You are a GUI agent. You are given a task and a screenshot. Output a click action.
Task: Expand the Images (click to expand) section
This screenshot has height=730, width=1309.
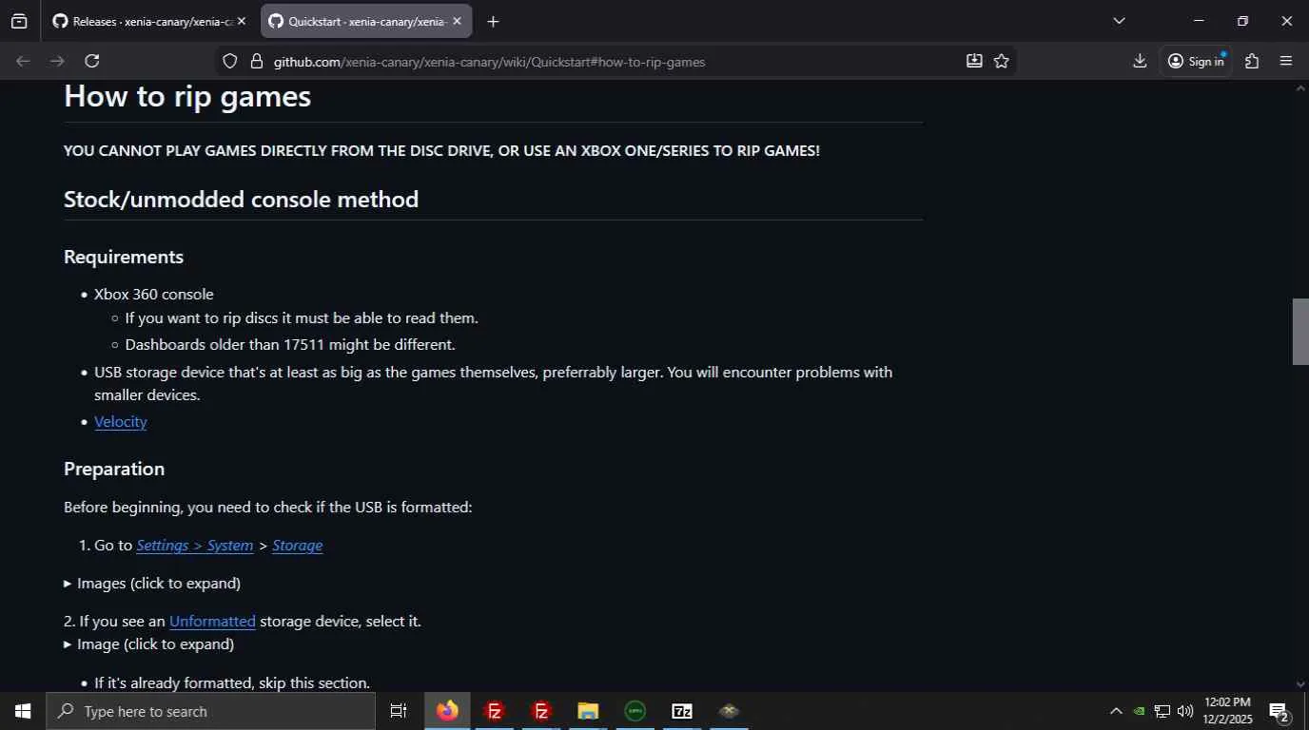click(152, 583)
